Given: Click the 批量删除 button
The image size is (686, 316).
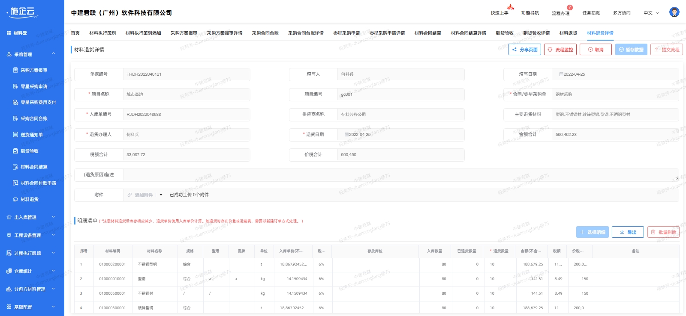Looking at the screenshot, I should [x=663, y=232].
